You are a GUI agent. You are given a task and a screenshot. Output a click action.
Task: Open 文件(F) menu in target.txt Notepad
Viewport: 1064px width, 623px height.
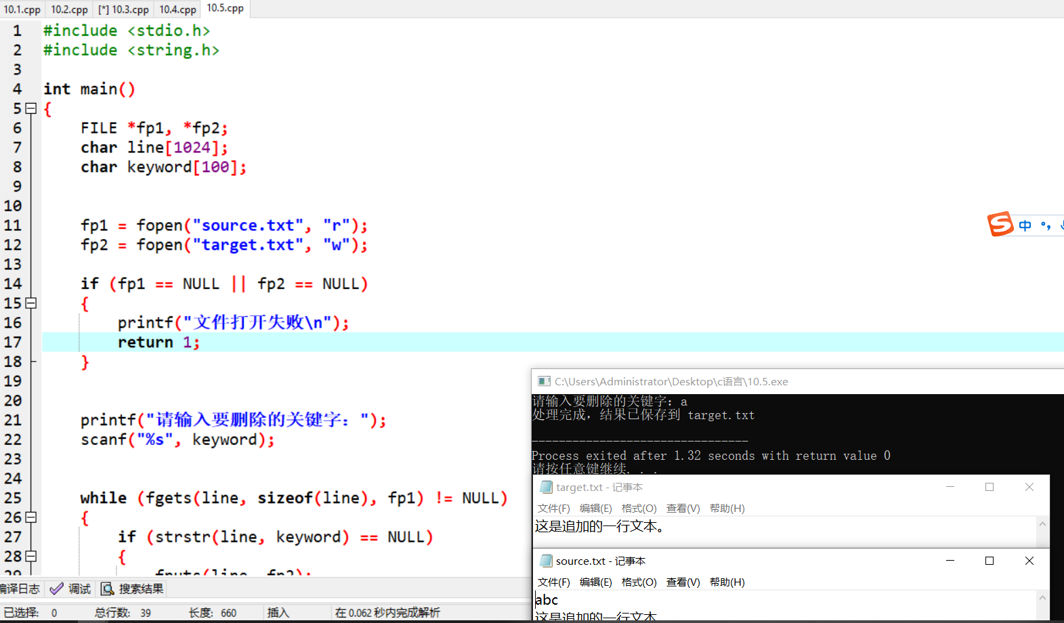(554, 508)
